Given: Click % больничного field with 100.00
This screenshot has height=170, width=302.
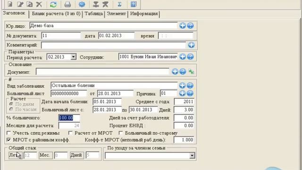Looking at the screenshot, I should [69, 118].
